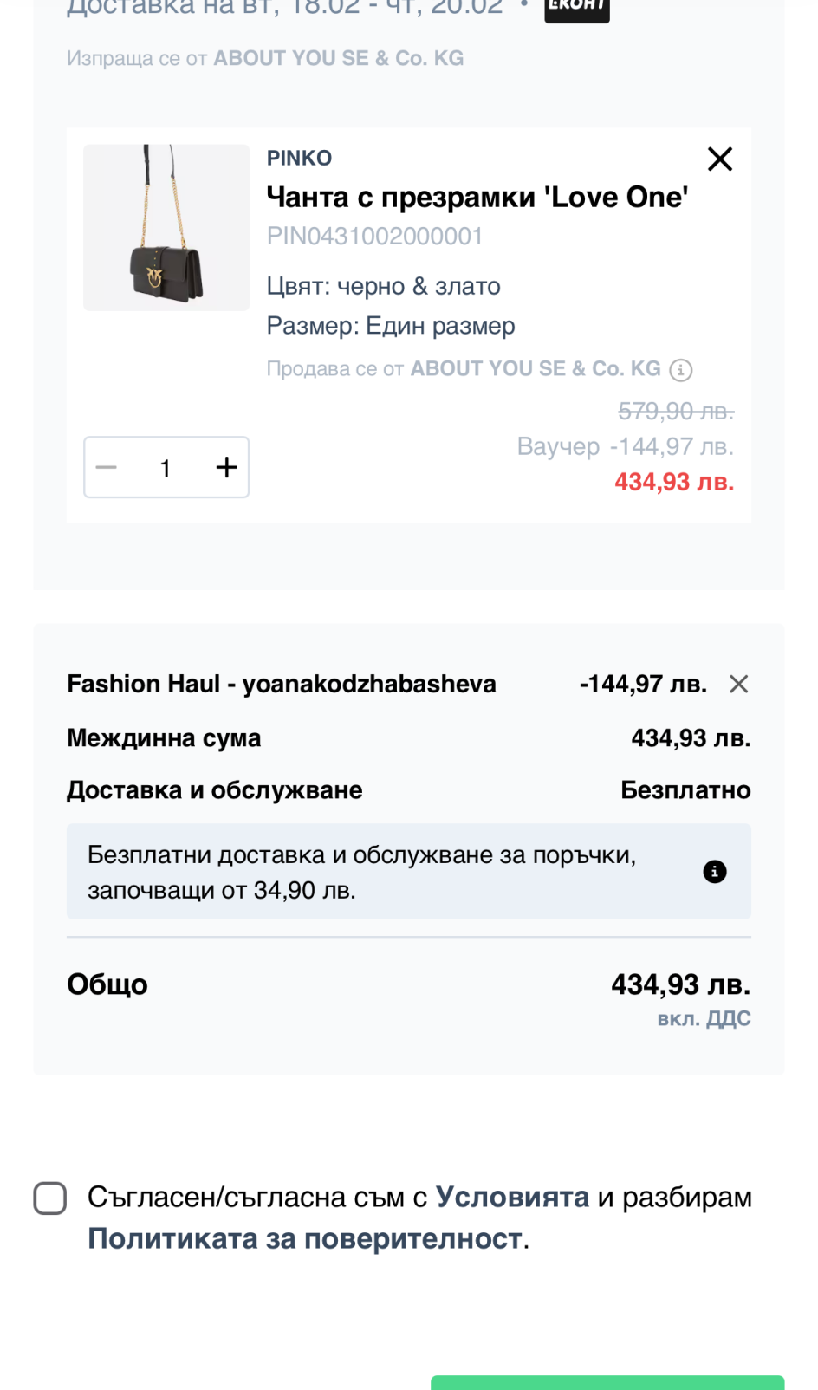This screenshot has width=818, height=1390.
Task: Tap the 'вкл. ДДС' label
Action: [x=704, y=1019]
